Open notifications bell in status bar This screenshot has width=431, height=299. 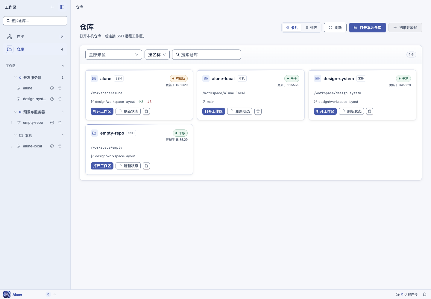tap(424, 295)
